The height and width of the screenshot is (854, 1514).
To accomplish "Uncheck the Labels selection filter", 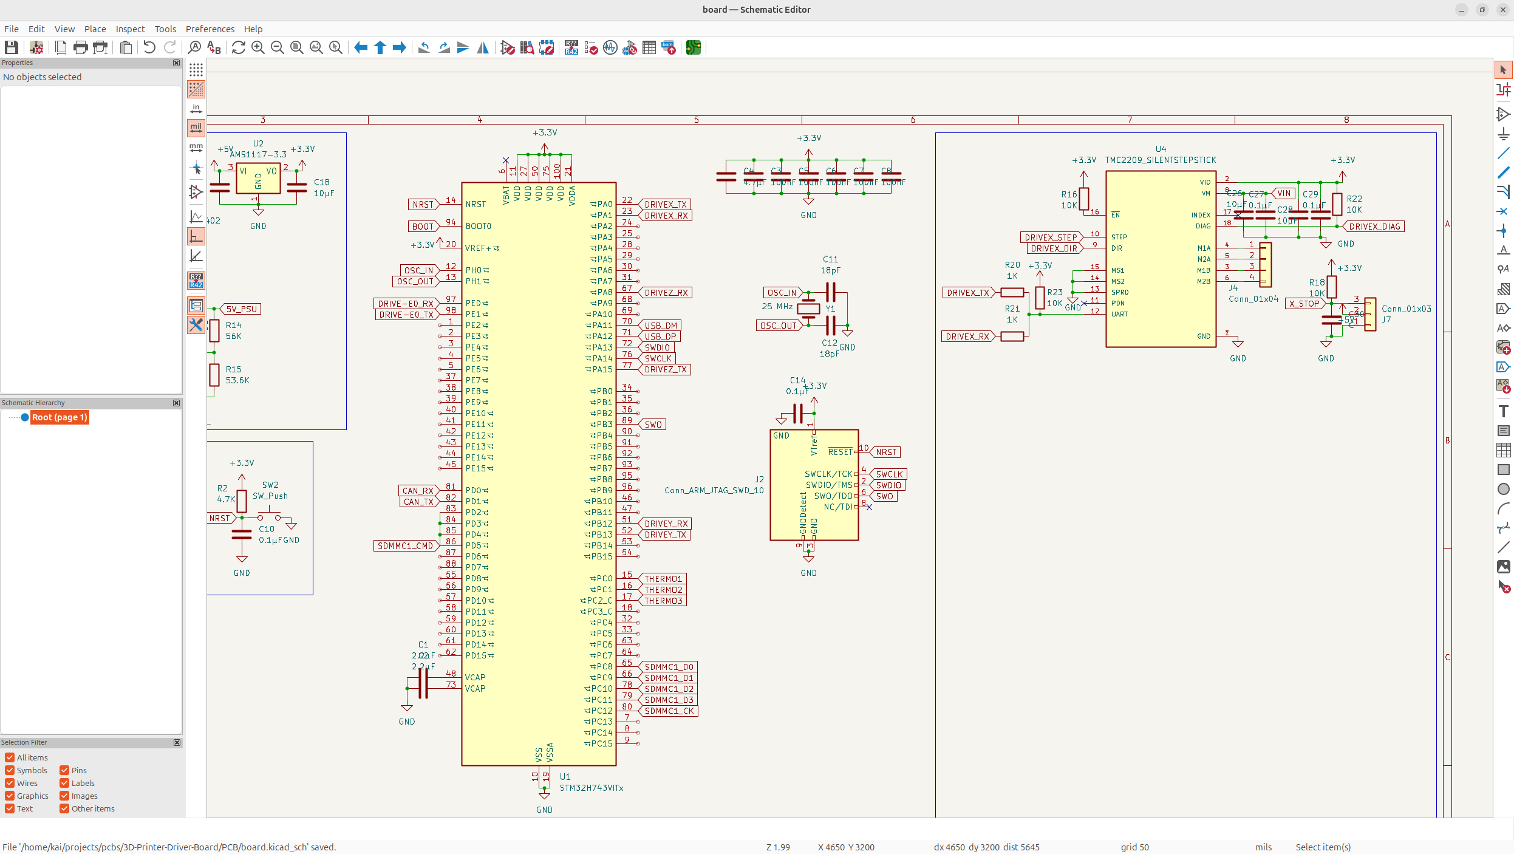I will click(64, 783).
